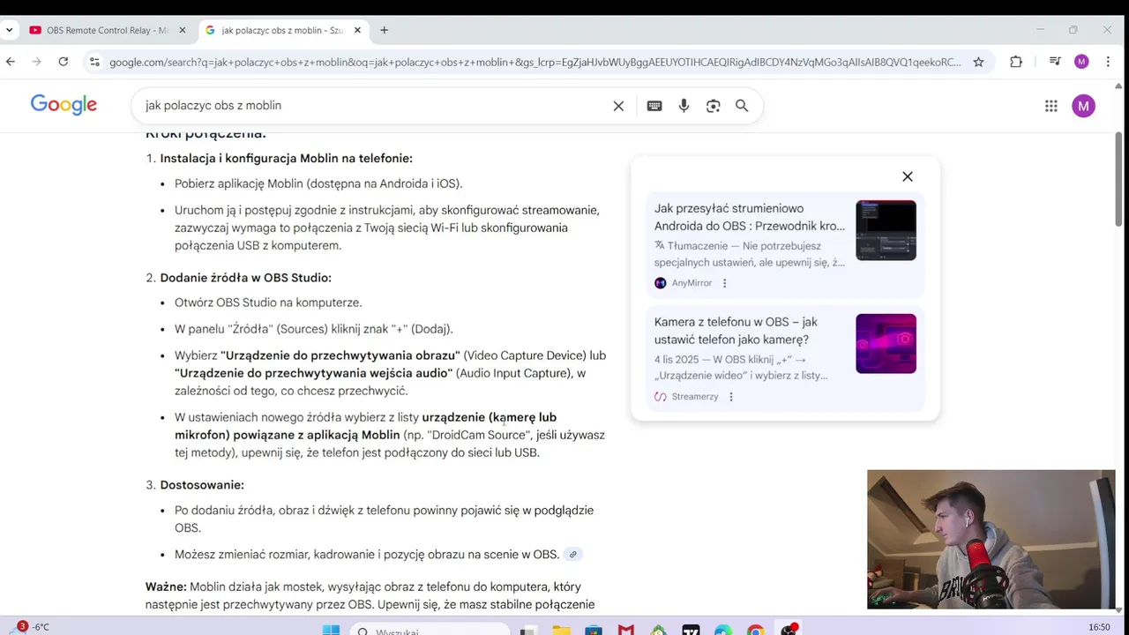Image resolution: width=1129 pixels, height=635 pixels.
Task: Click the source link chip after 'w OBS.'
Action: [x=572, y=555]
